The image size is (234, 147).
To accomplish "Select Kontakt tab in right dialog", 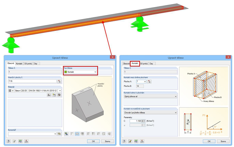I will point(135,64).
